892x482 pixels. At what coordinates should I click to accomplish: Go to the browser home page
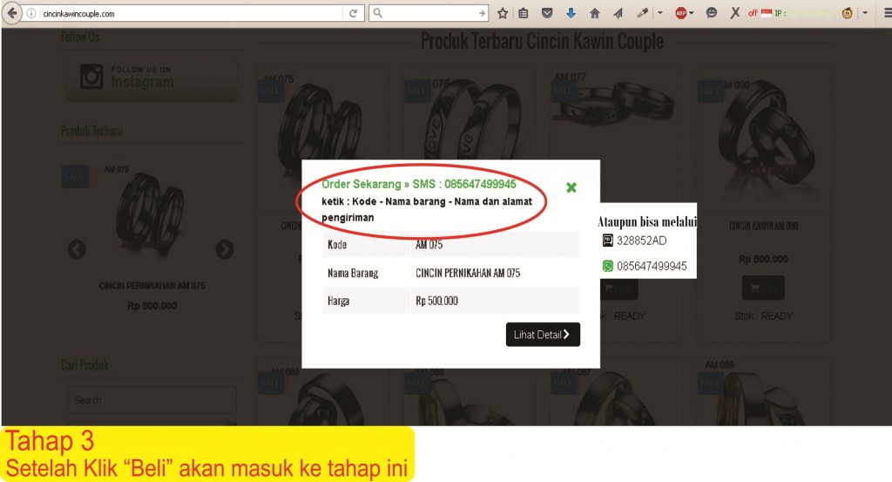coord(594,13)
